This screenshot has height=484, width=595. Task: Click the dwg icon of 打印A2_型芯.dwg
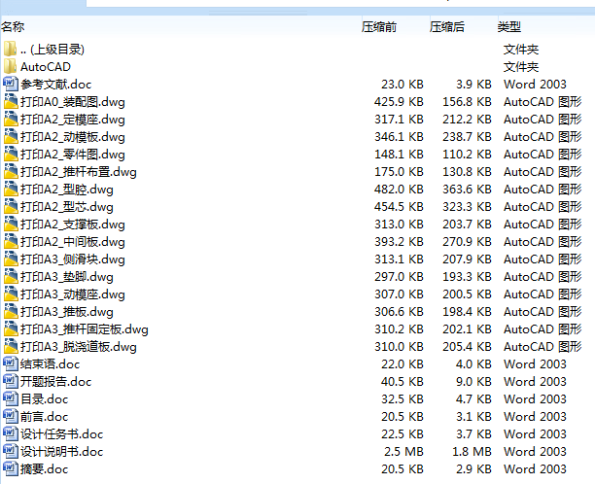coord(11,206)
